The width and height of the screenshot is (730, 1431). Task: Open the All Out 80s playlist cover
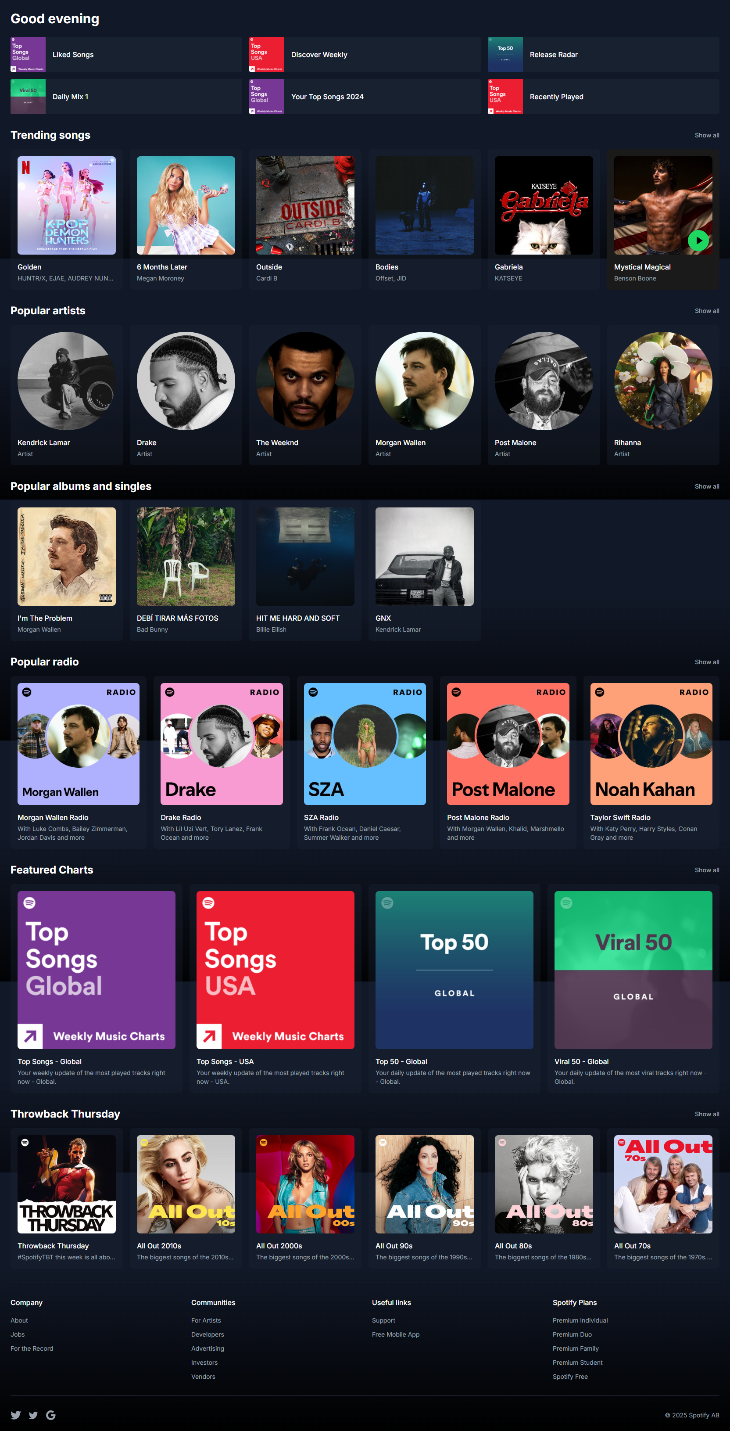pos(544,1184)
